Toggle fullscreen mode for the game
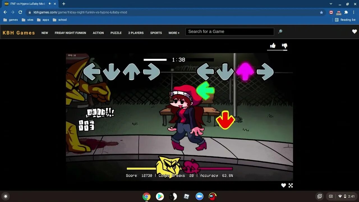The height and width of the screenshot is (202, 359). (291, 185)
